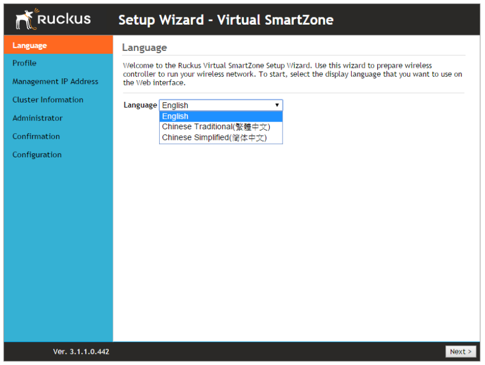The image size is (485, 365).
Task: Click the Language section heading
Action: click(145, 48)
